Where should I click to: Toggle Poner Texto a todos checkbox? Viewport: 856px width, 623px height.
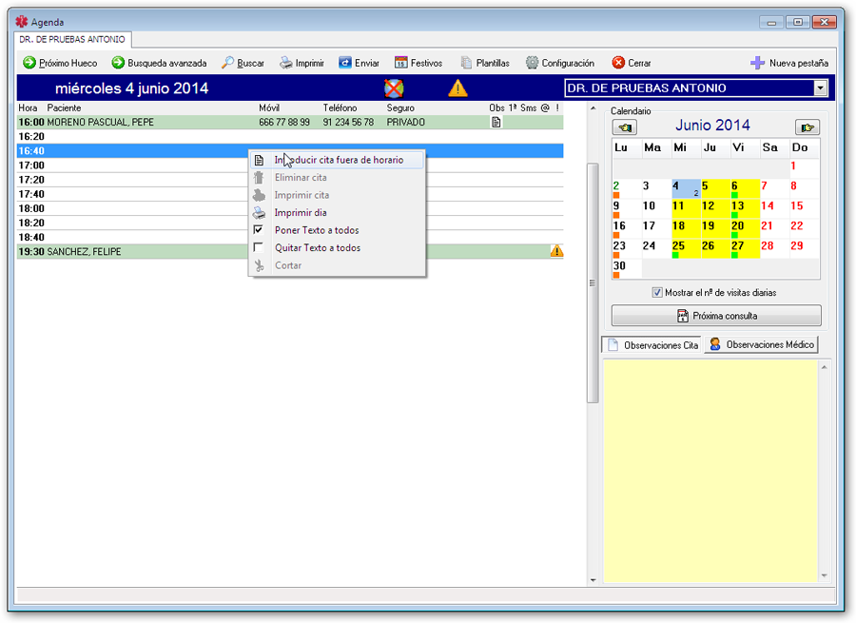[258, 230]
